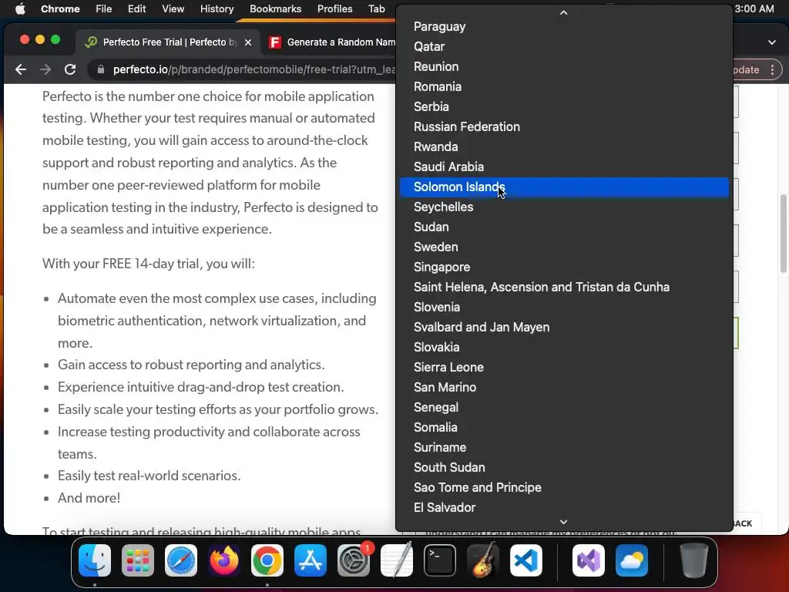Image resolution: width=789 pixels, height=592 pixels.
Task: Open Terminal from the dock
Action: tap(440, 560)
